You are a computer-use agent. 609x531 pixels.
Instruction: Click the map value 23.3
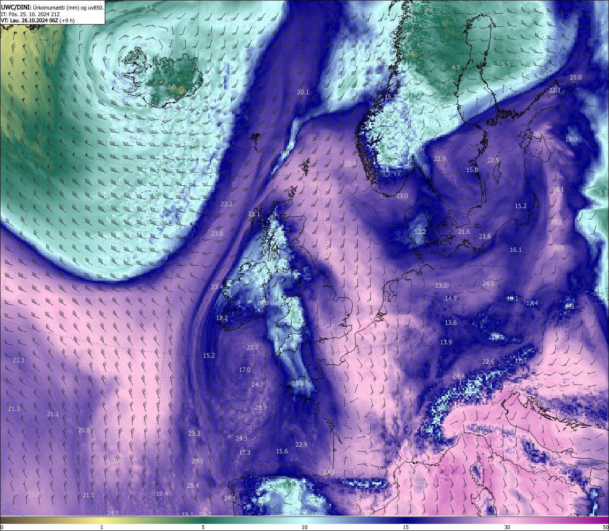[194, 433]
